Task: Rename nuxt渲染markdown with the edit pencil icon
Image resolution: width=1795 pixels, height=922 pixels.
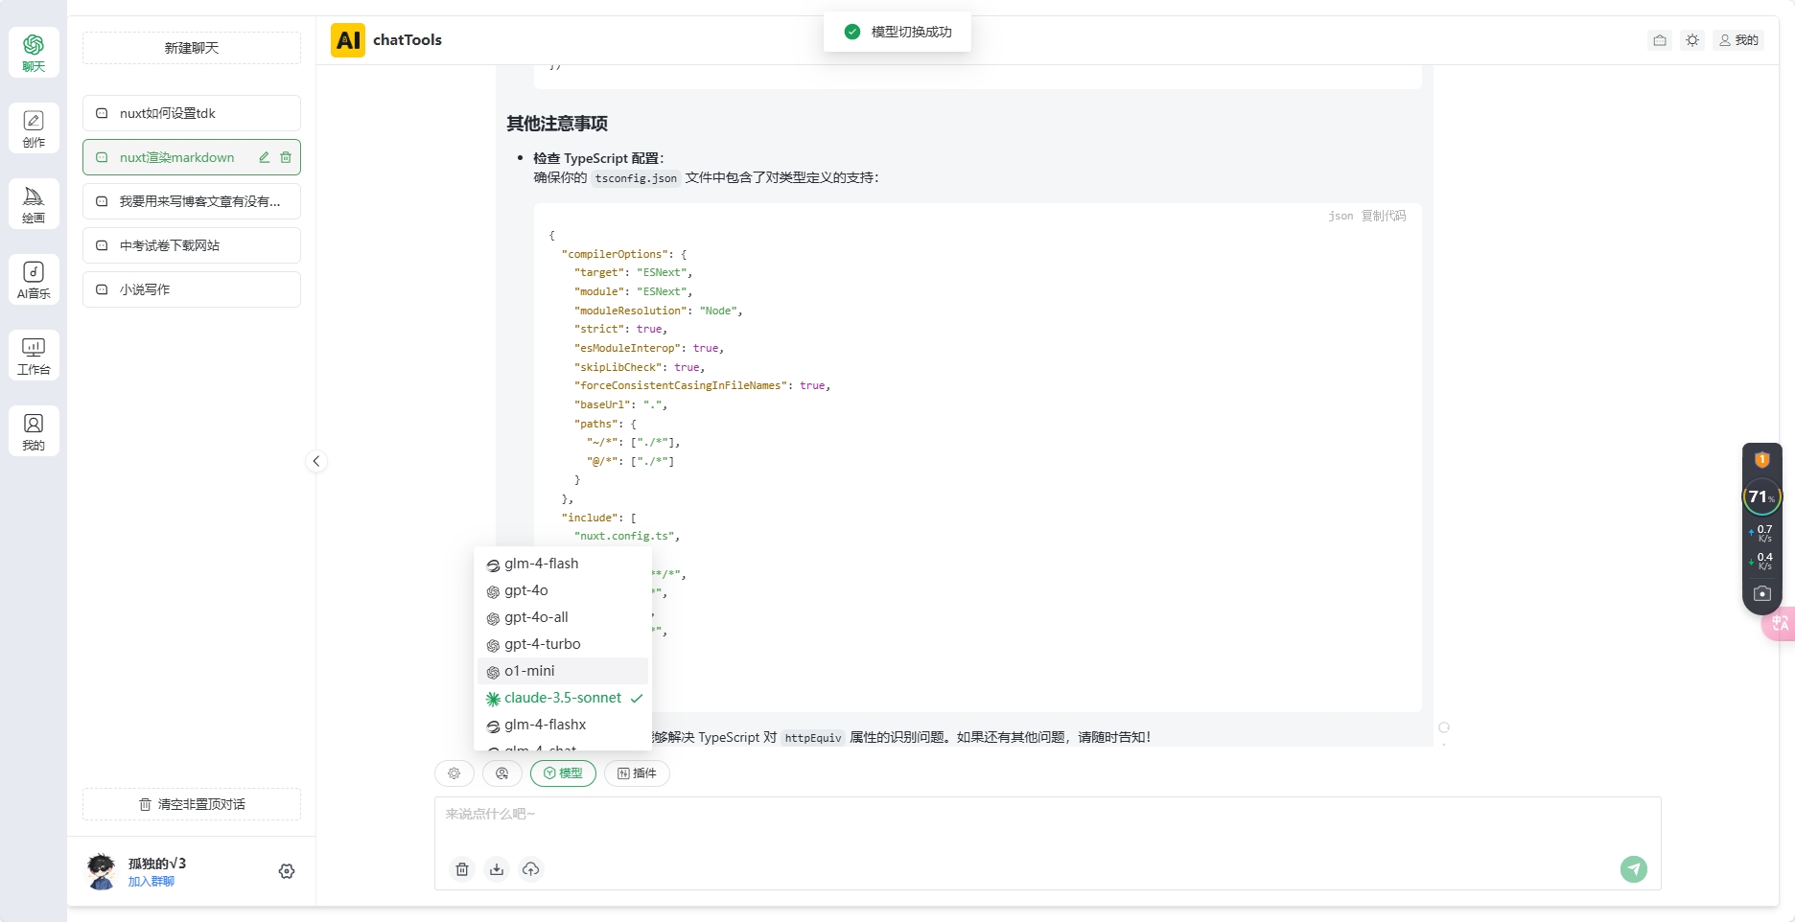Action: click(x=265, y=157)
